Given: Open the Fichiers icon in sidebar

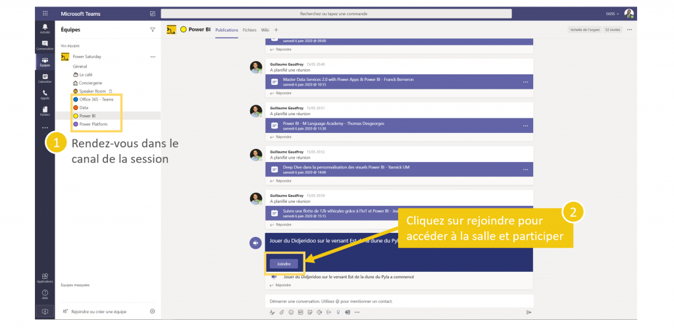Looking at the screenshot, I should pos(45,111).
